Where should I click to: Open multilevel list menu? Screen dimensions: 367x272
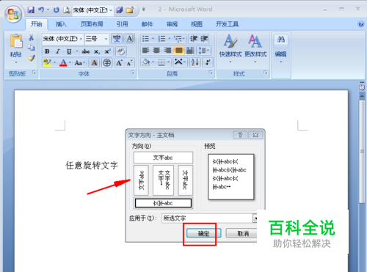[178, 39]
